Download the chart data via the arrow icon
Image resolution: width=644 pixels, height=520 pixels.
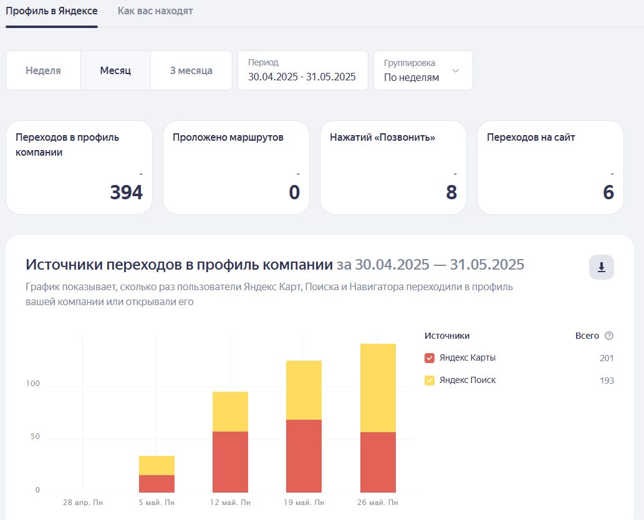tap(601, 267)
